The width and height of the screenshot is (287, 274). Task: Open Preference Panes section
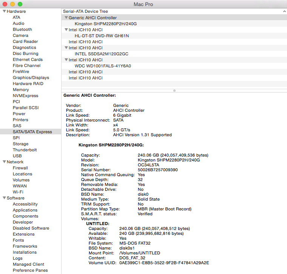pyautogui.click(x=30, y=270)
